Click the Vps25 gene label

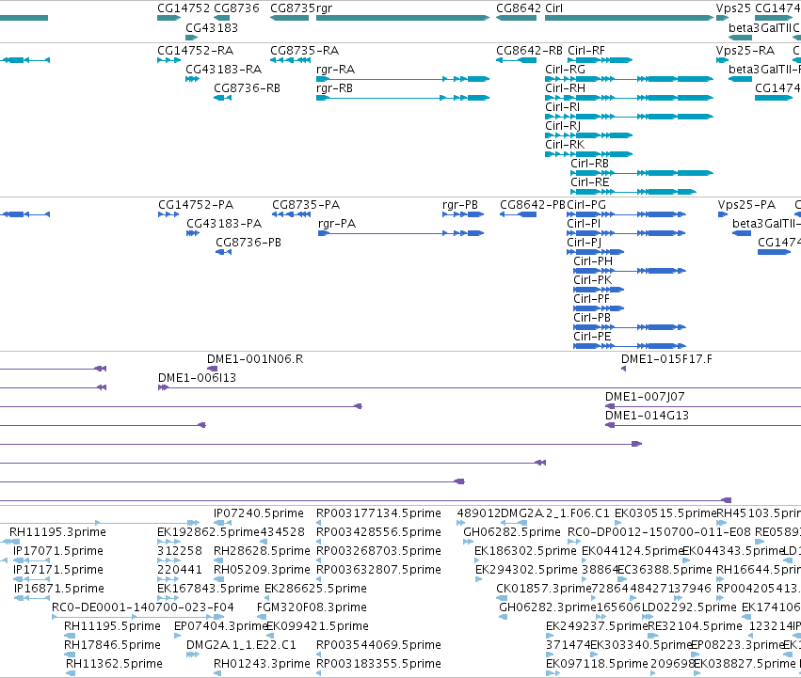[733, 8]
